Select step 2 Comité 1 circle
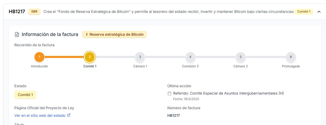 click(x=90, y=57)
